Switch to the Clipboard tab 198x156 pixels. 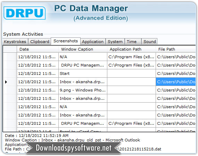pos(40,42)
